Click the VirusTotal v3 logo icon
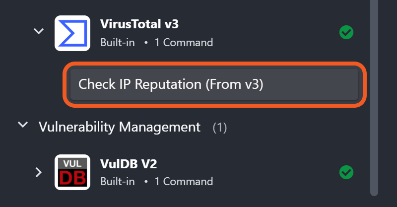The image size is (397, 207). coord(72,33)
